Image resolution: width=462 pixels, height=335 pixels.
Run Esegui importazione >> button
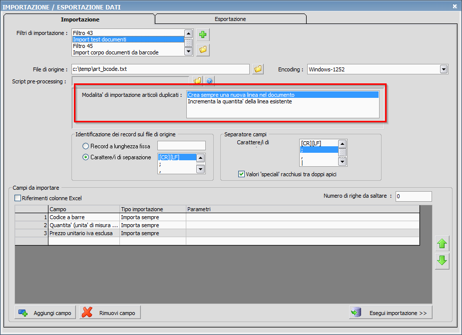click(391, 313)
